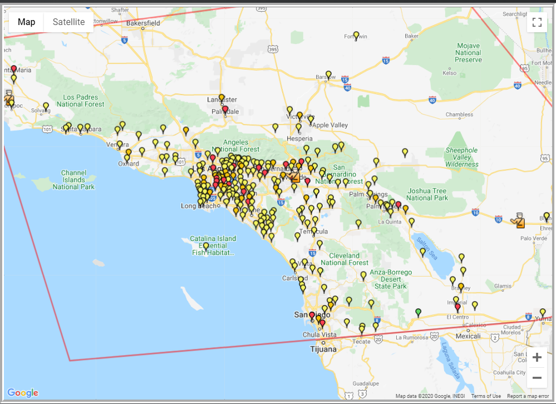Click the Report a map error link
The height and width of the screenshot is (404, 556).
(x=528, y=396)
